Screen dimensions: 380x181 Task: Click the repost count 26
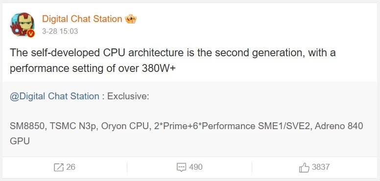[x=71, y=167]
